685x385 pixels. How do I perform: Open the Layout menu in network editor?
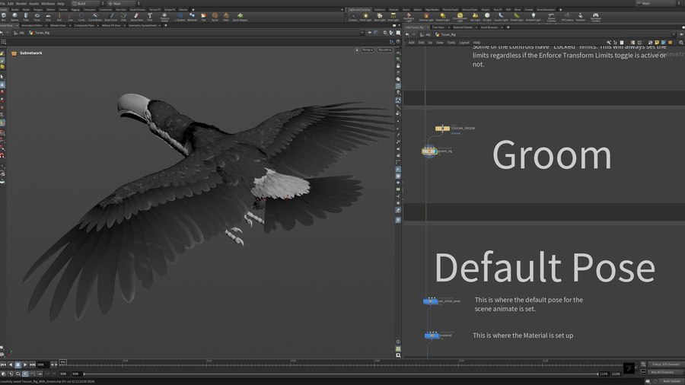click(x=464, y=43)
